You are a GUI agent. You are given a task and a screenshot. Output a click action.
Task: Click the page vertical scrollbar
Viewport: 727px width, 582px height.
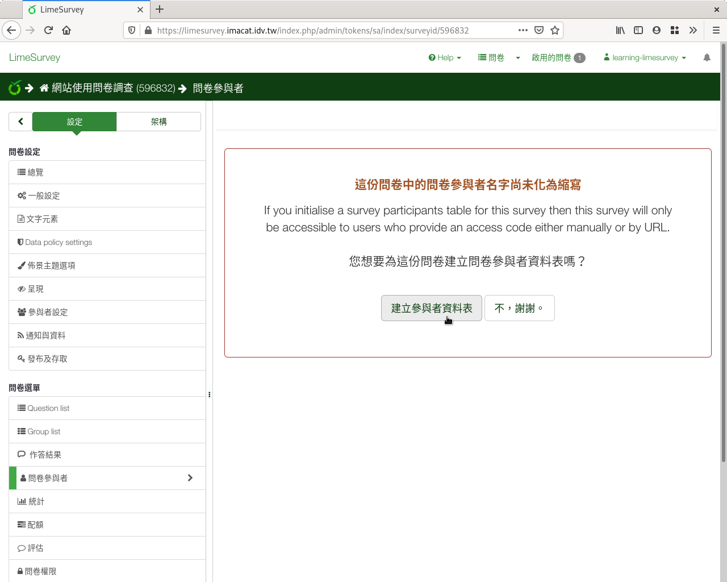pos(723,253)
